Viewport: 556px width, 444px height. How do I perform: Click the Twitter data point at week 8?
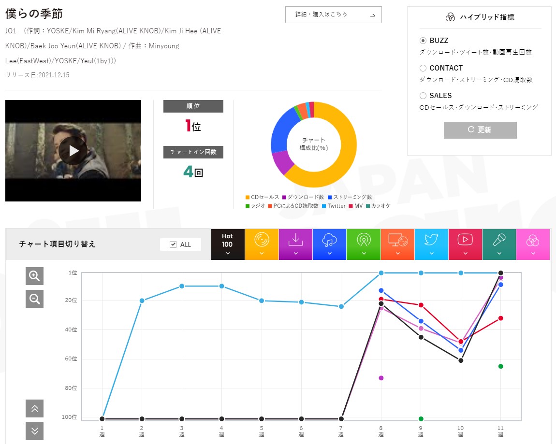[381, 273]
